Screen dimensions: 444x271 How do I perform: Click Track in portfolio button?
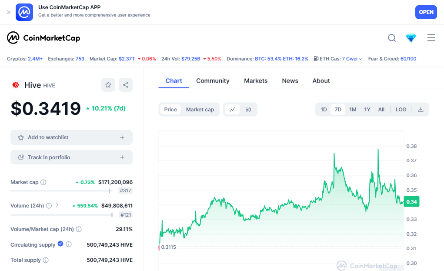tap(71, 157)
